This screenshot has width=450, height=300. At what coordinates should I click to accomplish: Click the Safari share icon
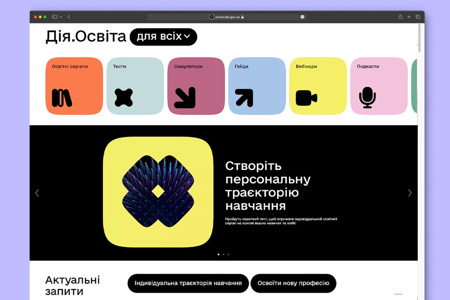[400, 17]
